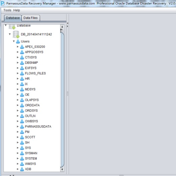The image size is (176, 176).
Task: Click the tree scrollbar down arrow
Action: click(x=62, y=170)
